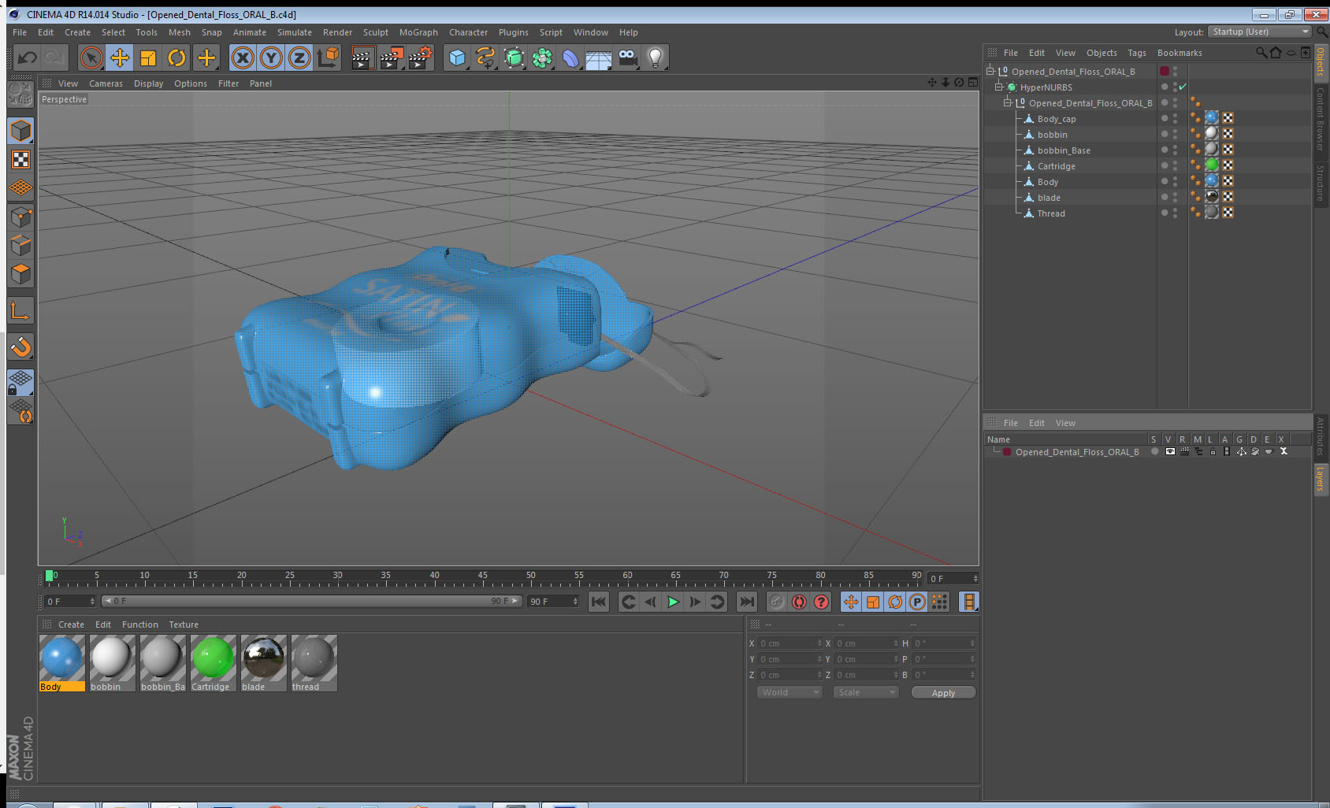Screen dimensions: 1330x808
Task: Activate the Rotate tool in top toolbar
Action: pos(177,57)
